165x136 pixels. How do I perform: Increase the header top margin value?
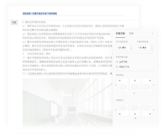[x=131, y=47]
